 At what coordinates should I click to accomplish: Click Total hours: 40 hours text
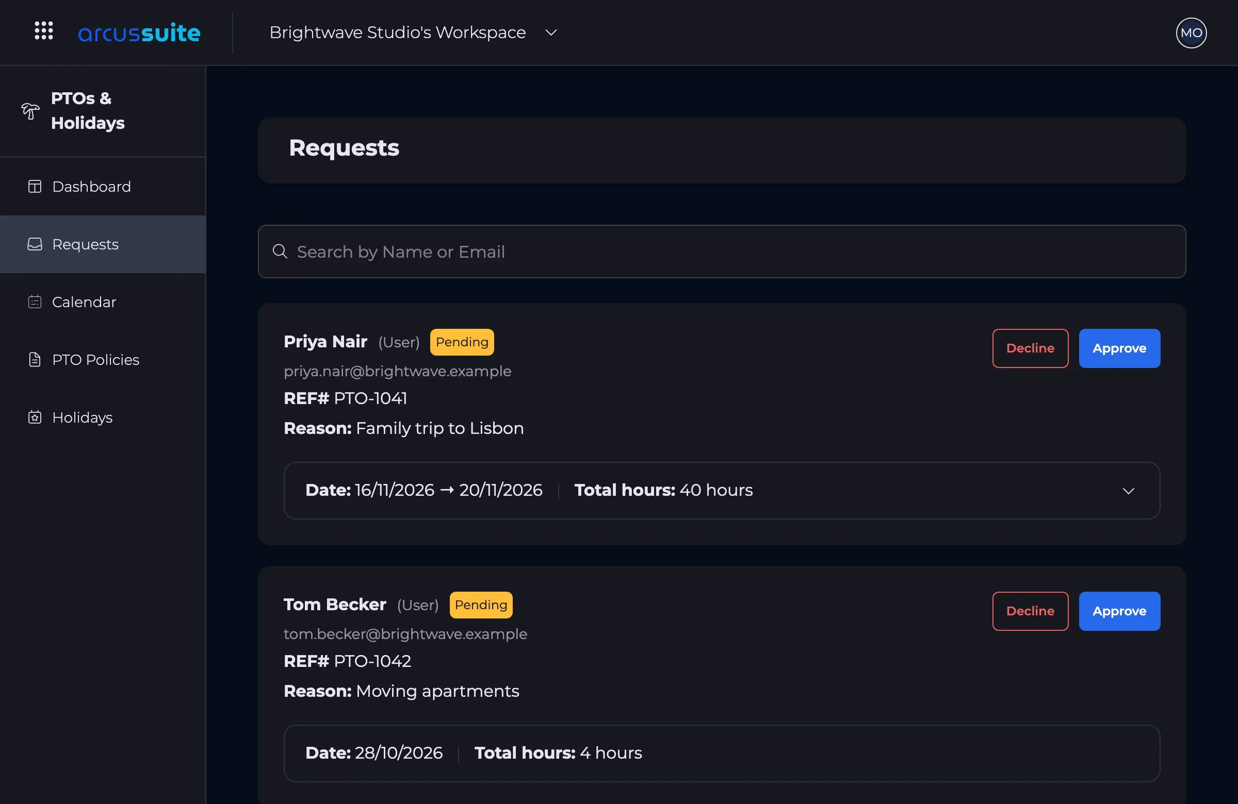point(663,490)
